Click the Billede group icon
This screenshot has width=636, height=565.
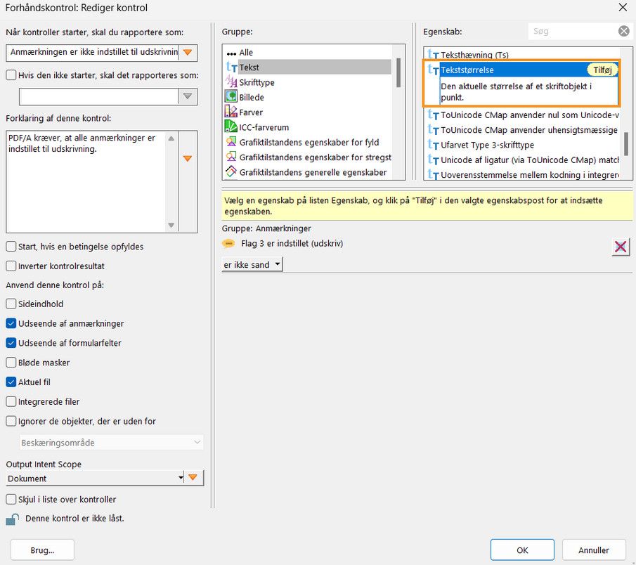coord(231,97)
